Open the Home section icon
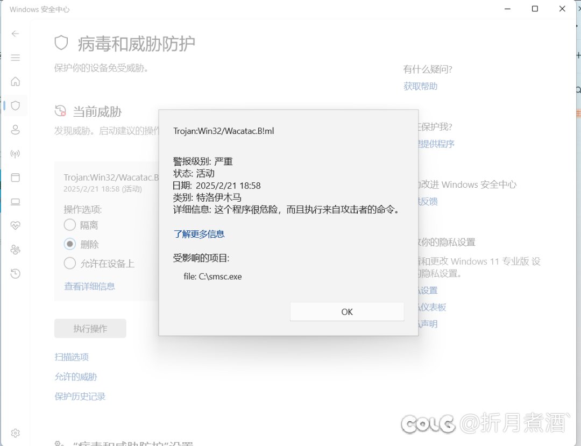581x446 pixels. click(x=15, y=81)
